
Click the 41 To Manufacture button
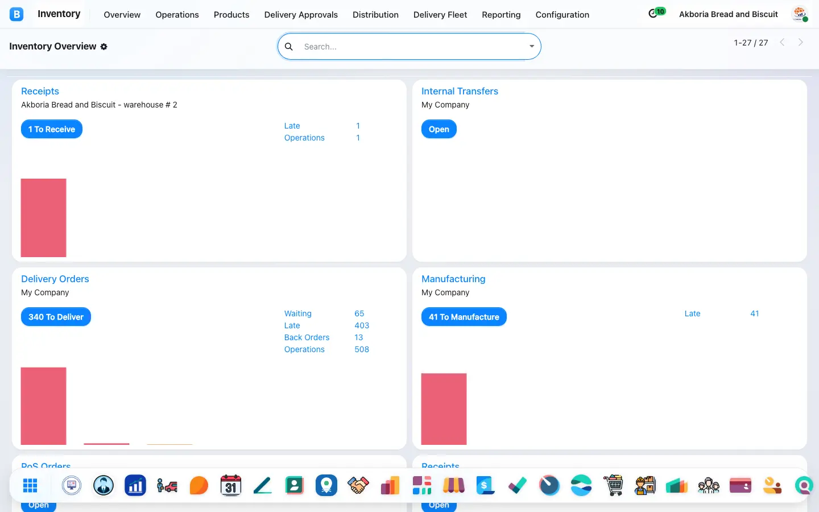(x=464, y=317)
